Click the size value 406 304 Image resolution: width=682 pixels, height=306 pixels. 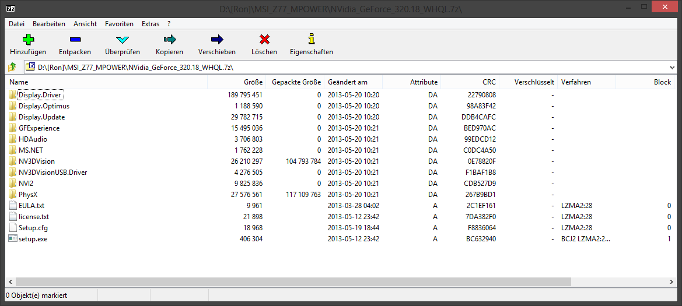(x=251, y=238)
